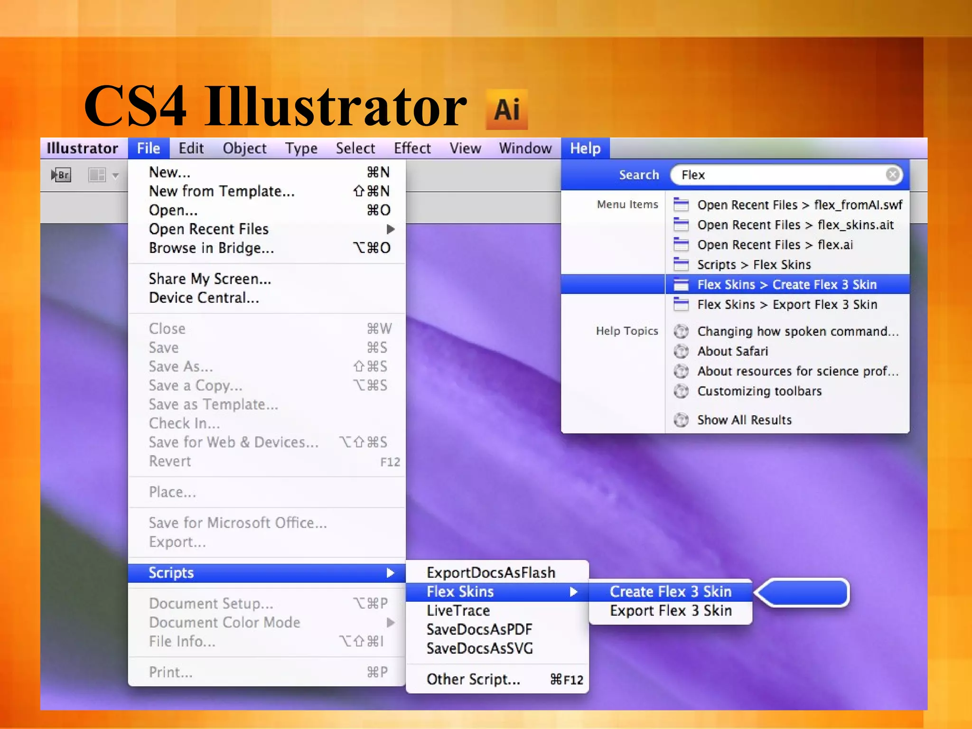Click the greyed File Info... item

[x=267, y=641]
